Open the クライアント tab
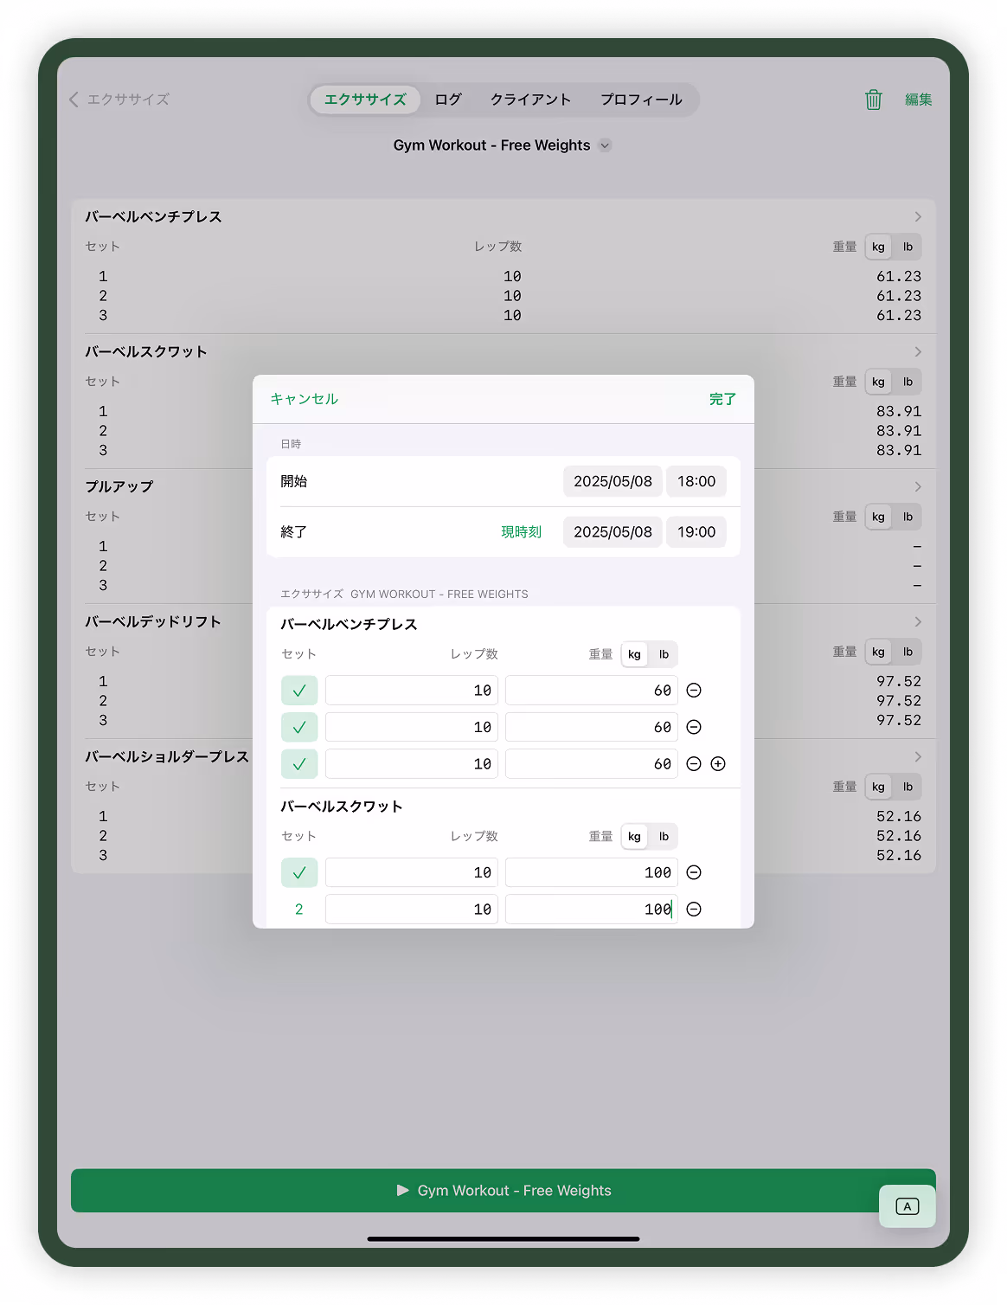The width and height of the screenshot is (1007, 1305). (530, 100)
